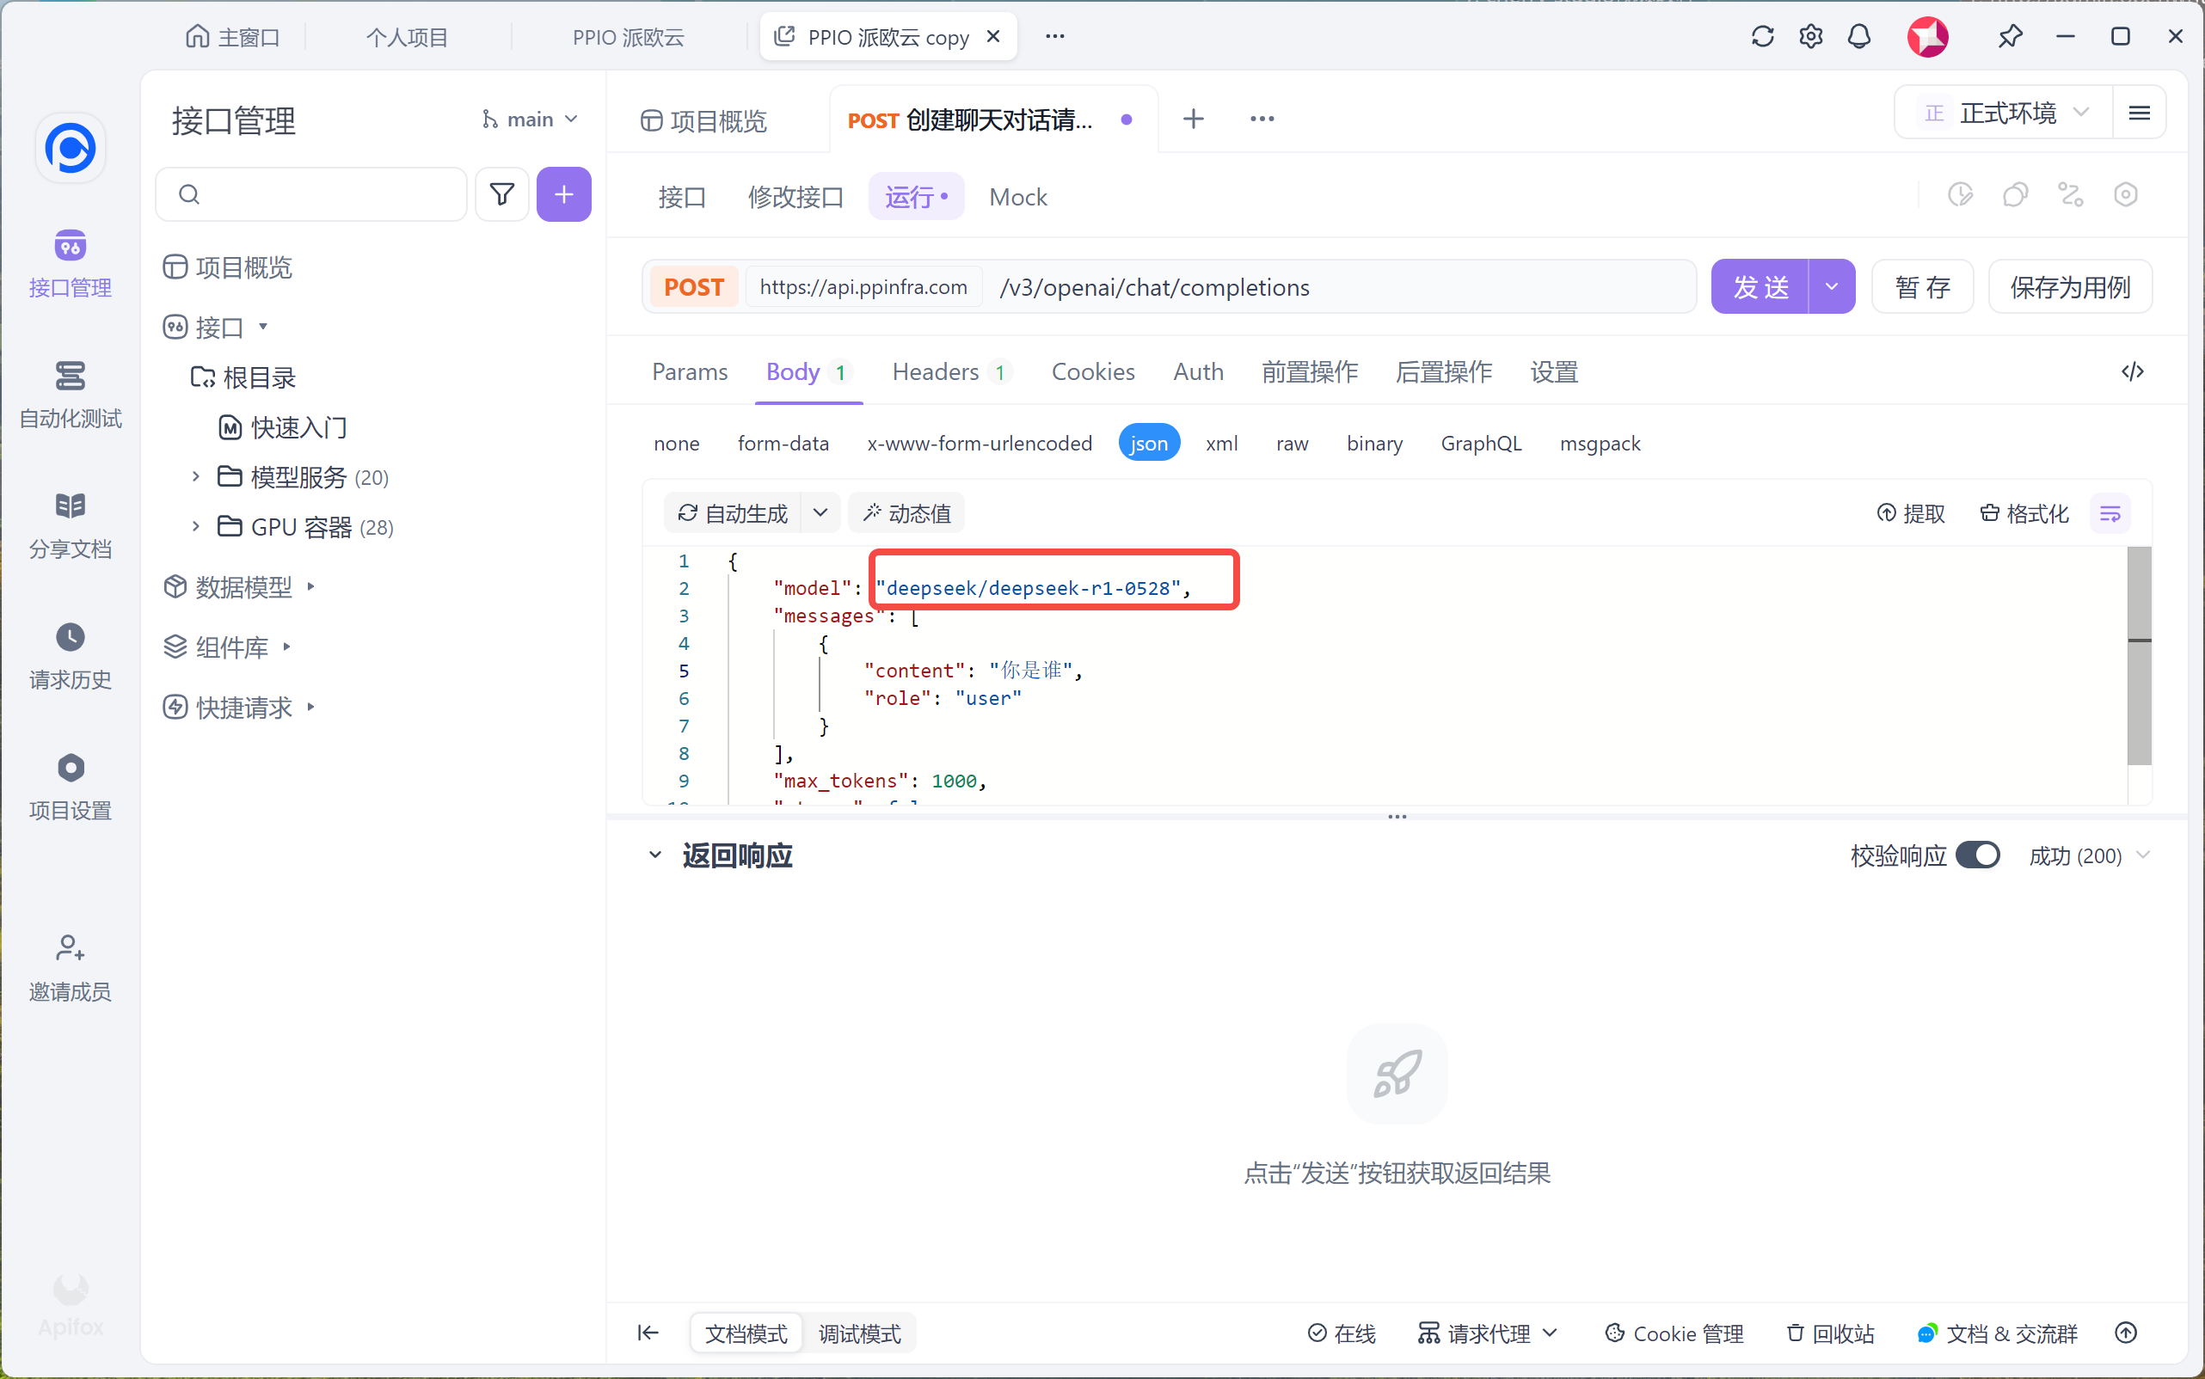2205x1379 pixels.
Task: Toggle the 校验响应 switch
Action: coord(1977,855)
